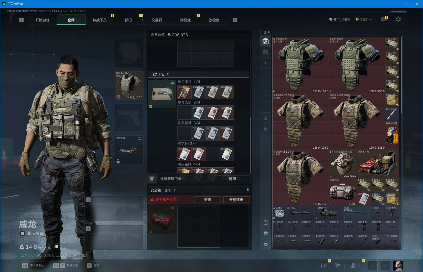The height and width of the screenshot is (272, 423).
Task: Click the lock dropdown on keycard wallet
Action: tap(151, 106)
